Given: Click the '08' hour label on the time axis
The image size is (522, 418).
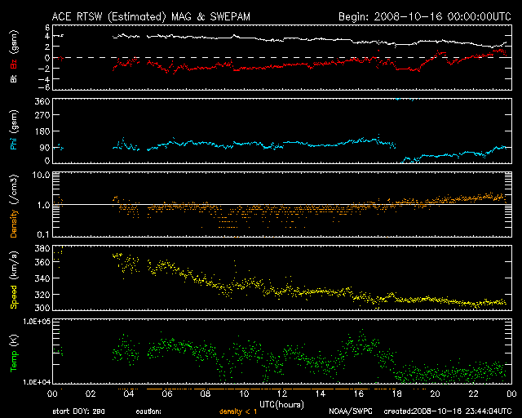Looking at the screenshot, I should [x=206, y=394].
